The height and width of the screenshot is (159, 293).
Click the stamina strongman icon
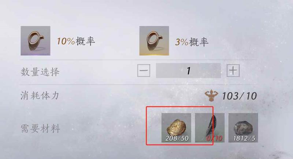211,96
